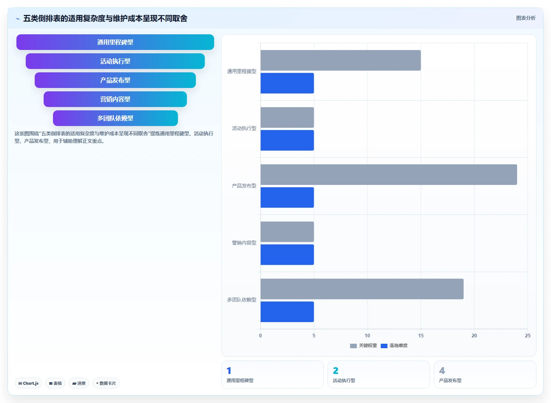This screenshot has height=403, width=551.
Task: Click the gray 关键权重 legend swatch
Action: [x=353, y=346]
